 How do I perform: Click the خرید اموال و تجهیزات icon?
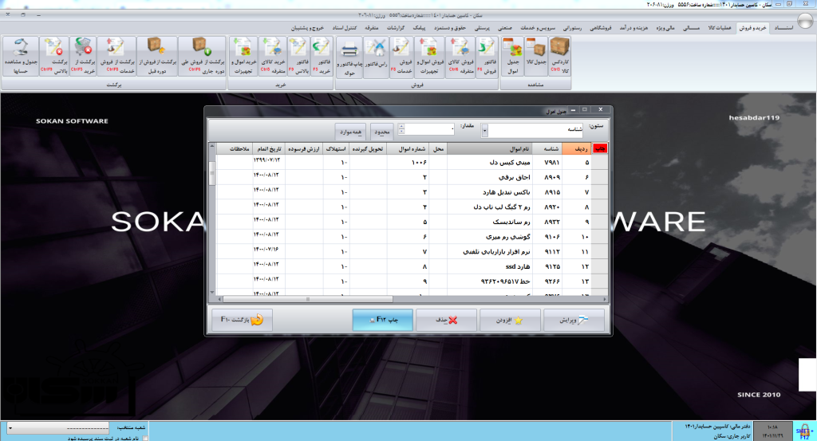point(243,57)
